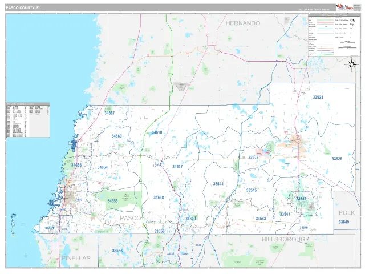Viewport: 365px width, 274px height.
Task: Click ZIP code label 33543
Action: pos(261,219)
